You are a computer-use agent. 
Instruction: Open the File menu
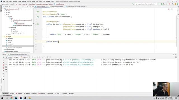[4, 1]
